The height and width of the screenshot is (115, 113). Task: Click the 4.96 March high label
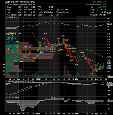pos(83,52)
